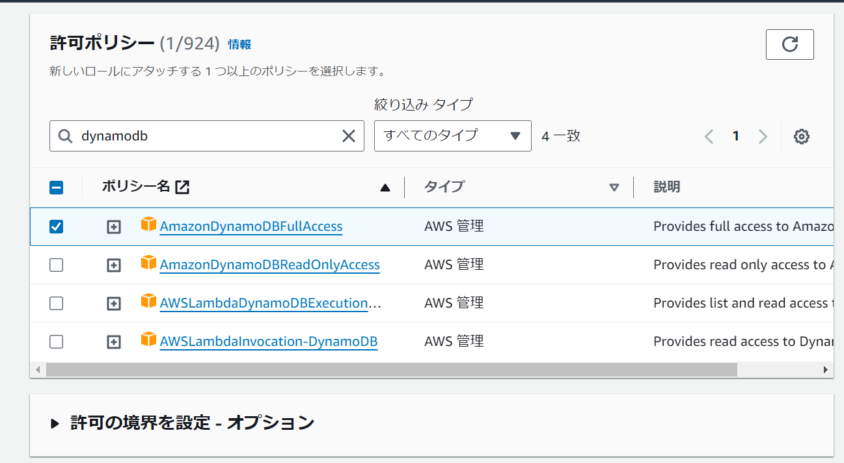This screenshot has width=844, height=463.
Task: Go to previous page arrow
Action: (709, 137)
